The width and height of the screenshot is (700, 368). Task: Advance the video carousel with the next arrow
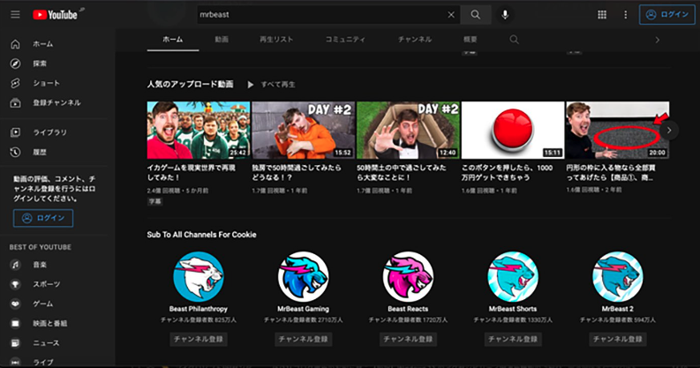(669, 131)
